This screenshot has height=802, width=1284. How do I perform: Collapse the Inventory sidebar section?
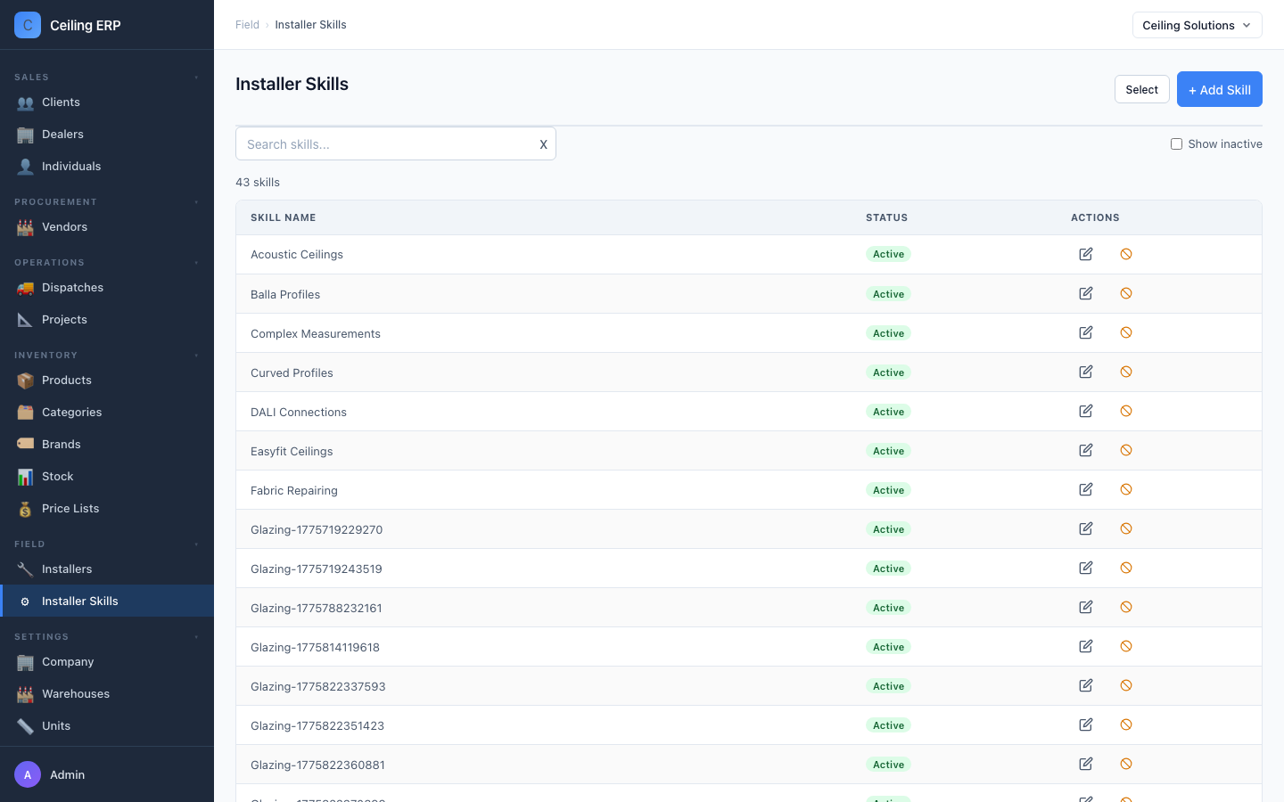196,356
